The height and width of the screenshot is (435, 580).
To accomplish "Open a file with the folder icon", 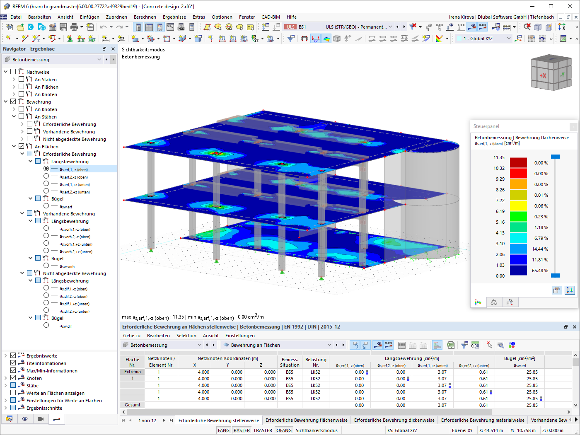I will click(x=20, y=27).
